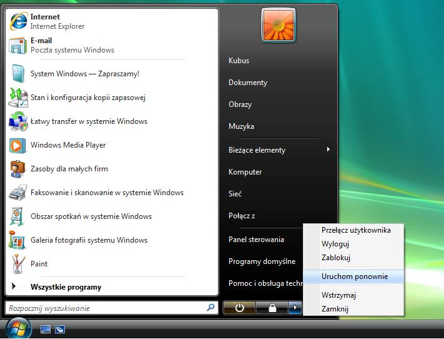Click the user account flower picture

(x=279, y=25)
